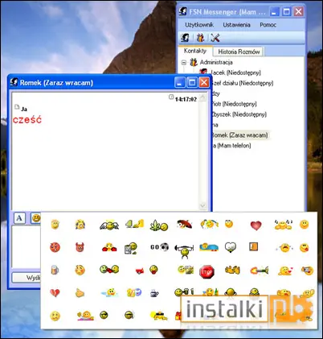Click the 14:17:02 timestamp
323x339 pixels.
[186, 99]
